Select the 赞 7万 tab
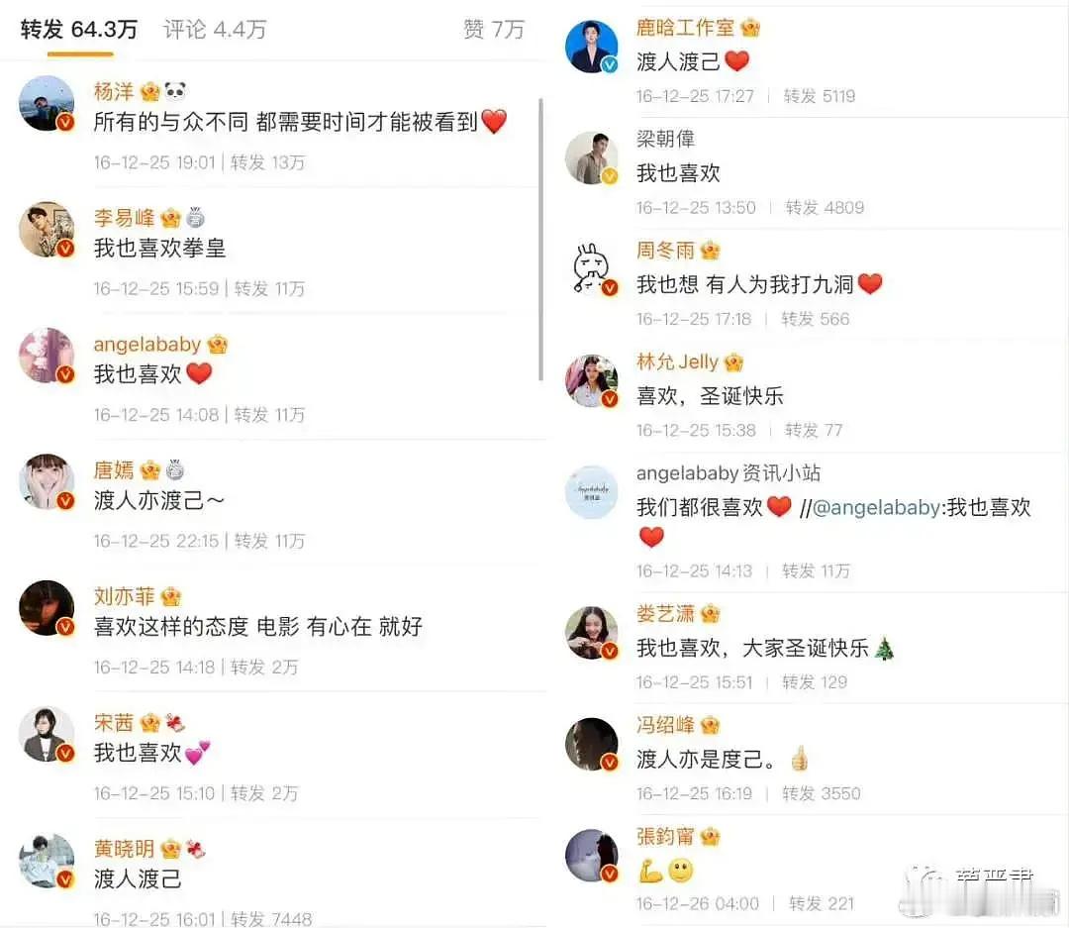Viewport: 1069px width, 928px height. tap(494, 30)
